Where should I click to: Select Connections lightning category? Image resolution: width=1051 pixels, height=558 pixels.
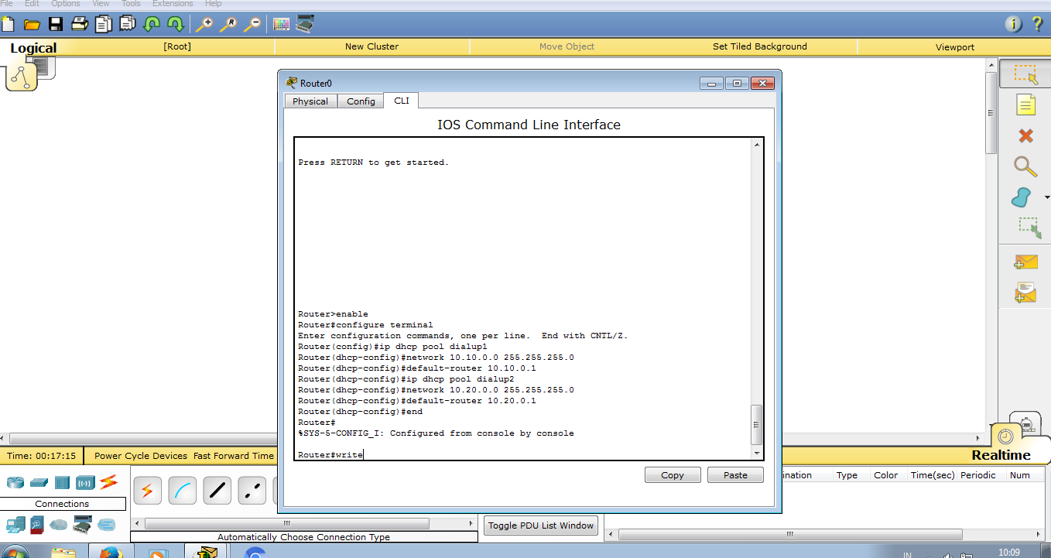click(108, 481)
